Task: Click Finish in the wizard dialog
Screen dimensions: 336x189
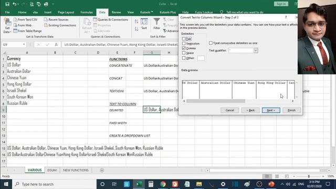Action: [291, 110]
